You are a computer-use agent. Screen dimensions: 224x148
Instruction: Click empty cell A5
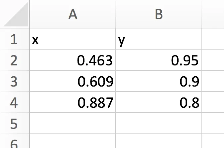tap(73, 123)
